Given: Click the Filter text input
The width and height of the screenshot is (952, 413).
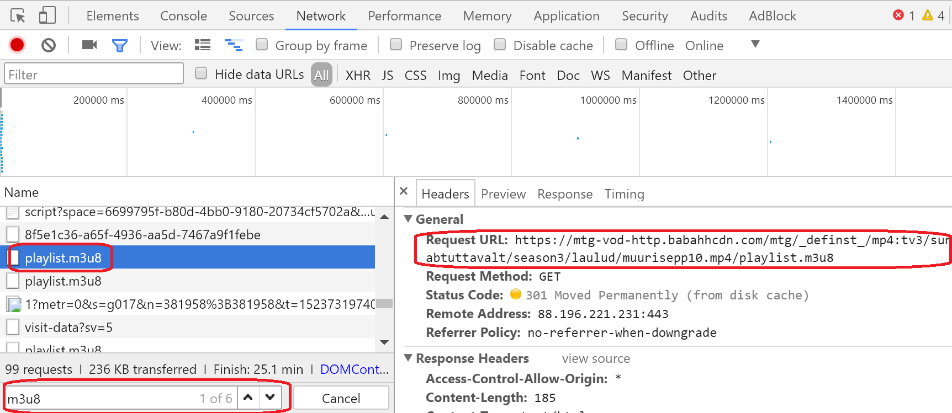Looking at the screenshot, I should click(x=94, y=74).
